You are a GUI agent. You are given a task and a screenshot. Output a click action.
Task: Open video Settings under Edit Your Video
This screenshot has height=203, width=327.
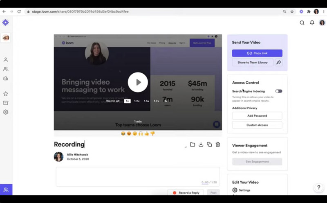pyautogui.click(x=241, y=190)
